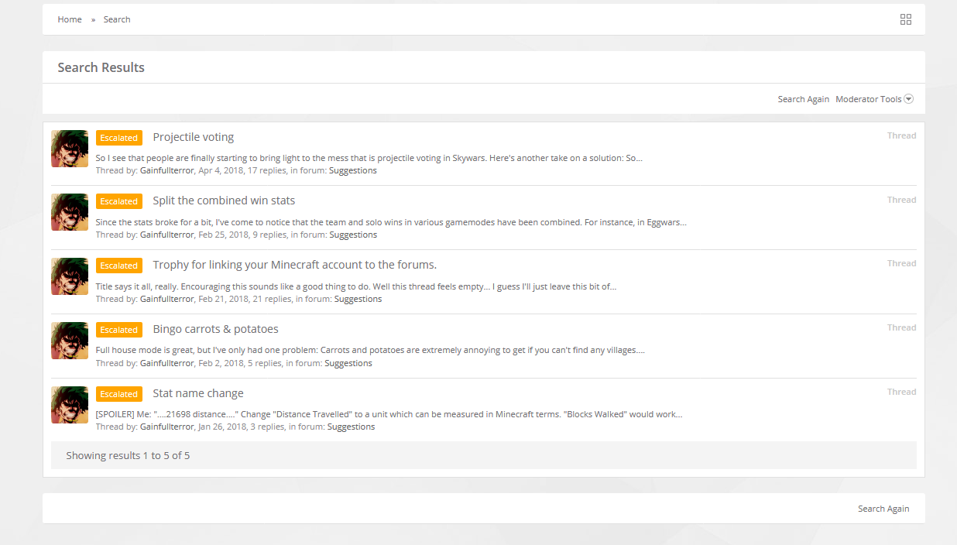The image size is (957, 545).
Task: Select avatar beside Bingo carrots & potatoes
Action: click(70, 341)
